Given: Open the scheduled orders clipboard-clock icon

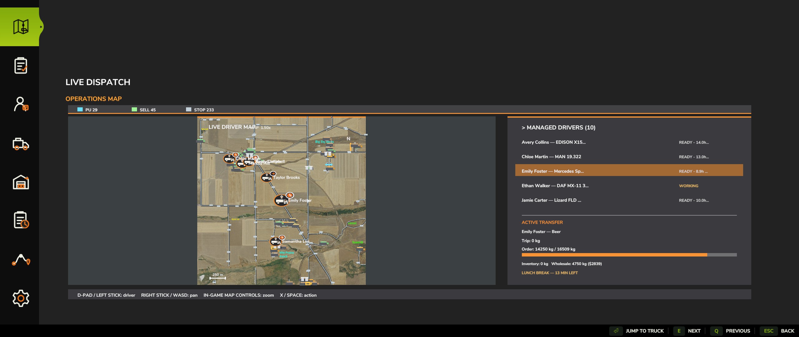Looking at the screenshot, I should 21,220.
